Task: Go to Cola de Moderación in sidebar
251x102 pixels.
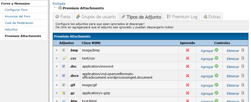Action: (x=19, y=23)
